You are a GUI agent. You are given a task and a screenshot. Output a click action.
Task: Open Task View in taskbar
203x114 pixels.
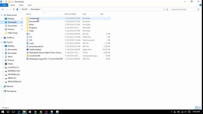coord(13,112)
